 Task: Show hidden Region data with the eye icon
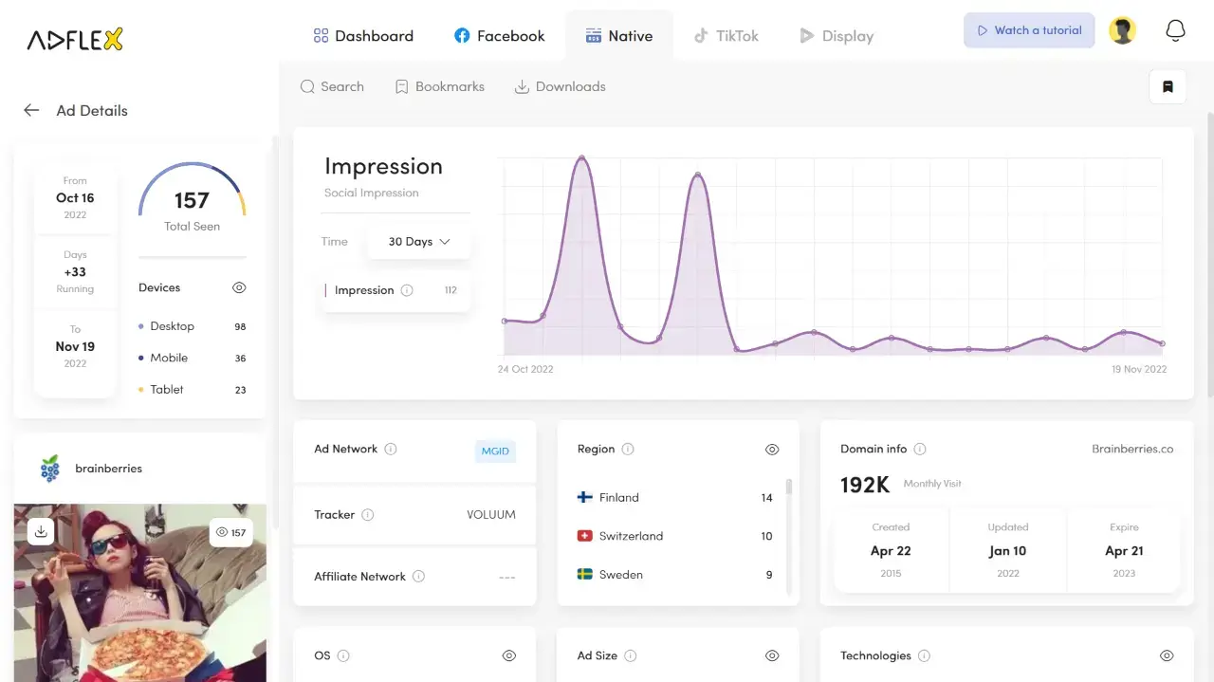pyautogui.click(x=772, y=449)
